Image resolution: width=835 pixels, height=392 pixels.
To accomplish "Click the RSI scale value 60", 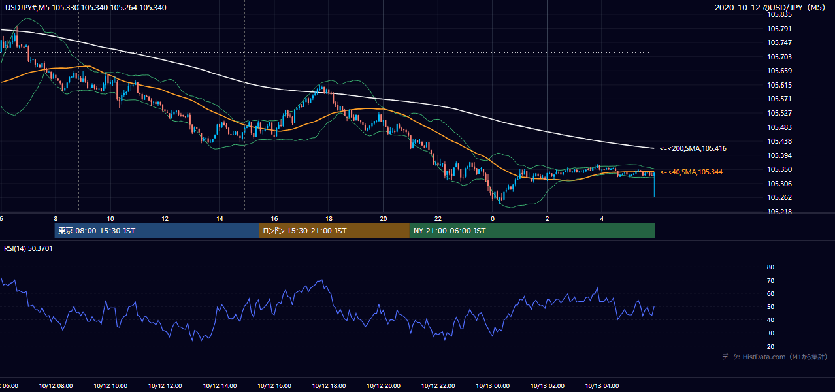I will 770,293.
